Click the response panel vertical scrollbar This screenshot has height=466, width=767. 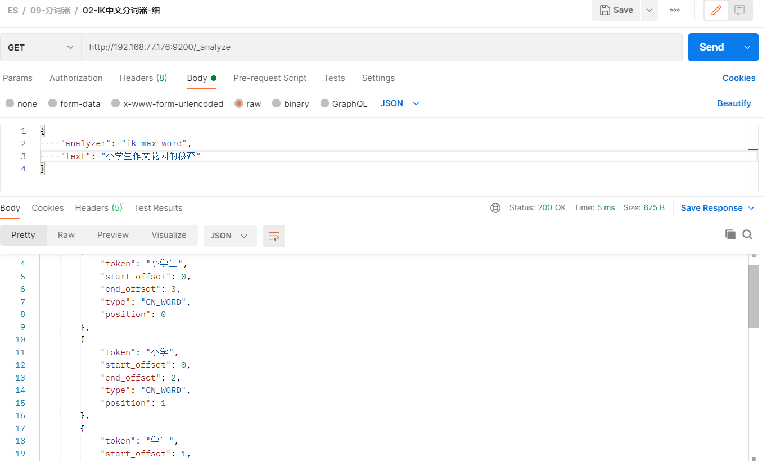[x=754, y=296]
